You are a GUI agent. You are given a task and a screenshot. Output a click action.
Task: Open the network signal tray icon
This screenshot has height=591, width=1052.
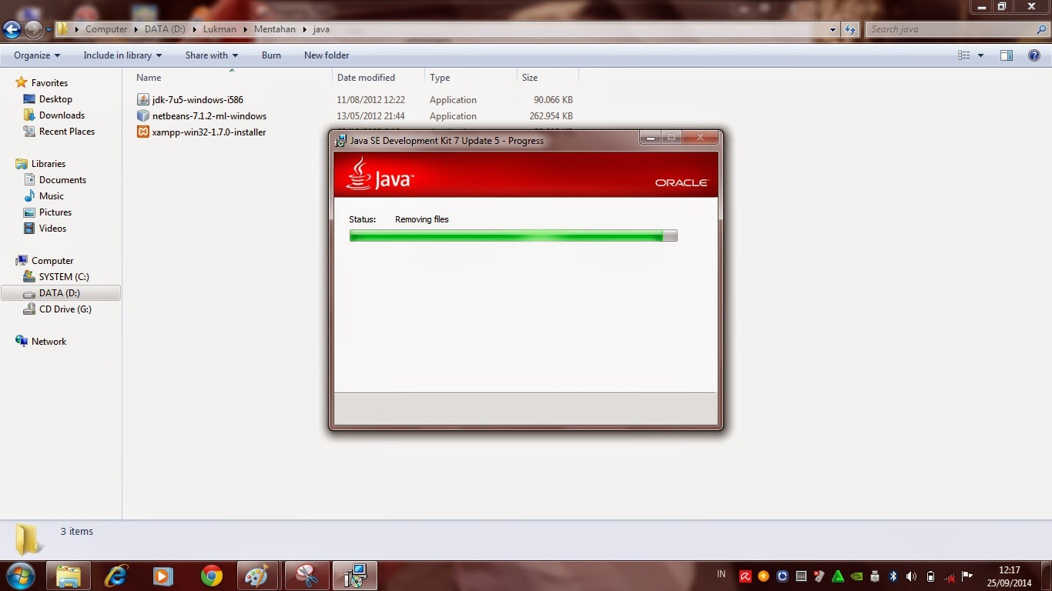949,576
